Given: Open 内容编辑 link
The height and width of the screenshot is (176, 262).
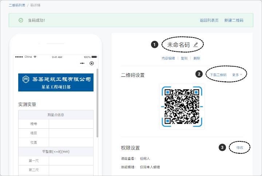Looking at the screenshot, I should click(168, 58).
